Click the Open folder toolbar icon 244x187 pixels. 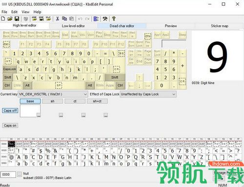point(10,19)
